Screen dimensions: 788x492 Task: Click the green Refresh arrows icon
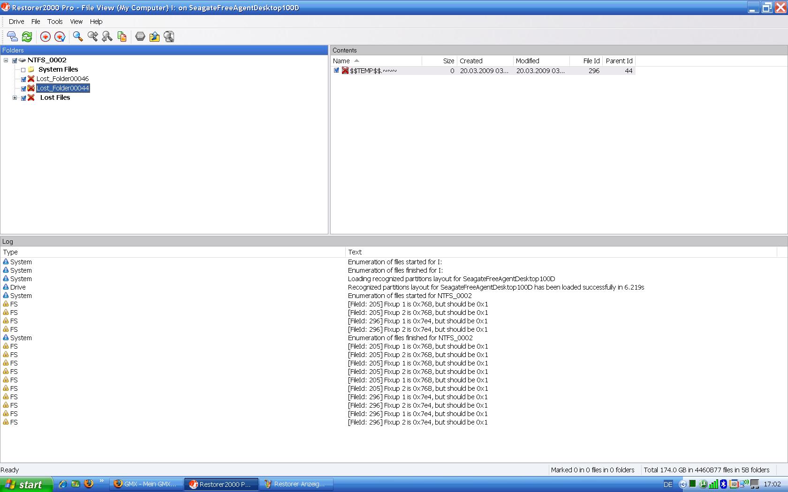coord(27,37)
